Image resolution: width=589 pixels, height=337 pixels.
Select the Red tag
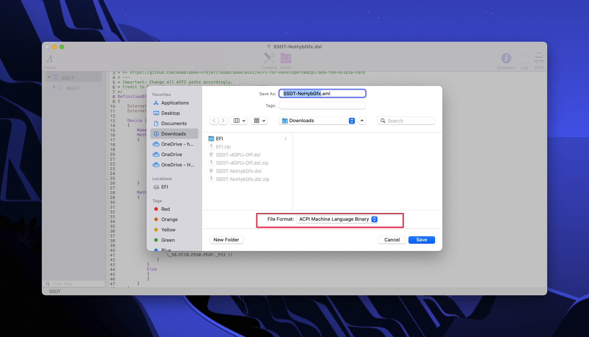pyautogui.click(x=165, y=209)
